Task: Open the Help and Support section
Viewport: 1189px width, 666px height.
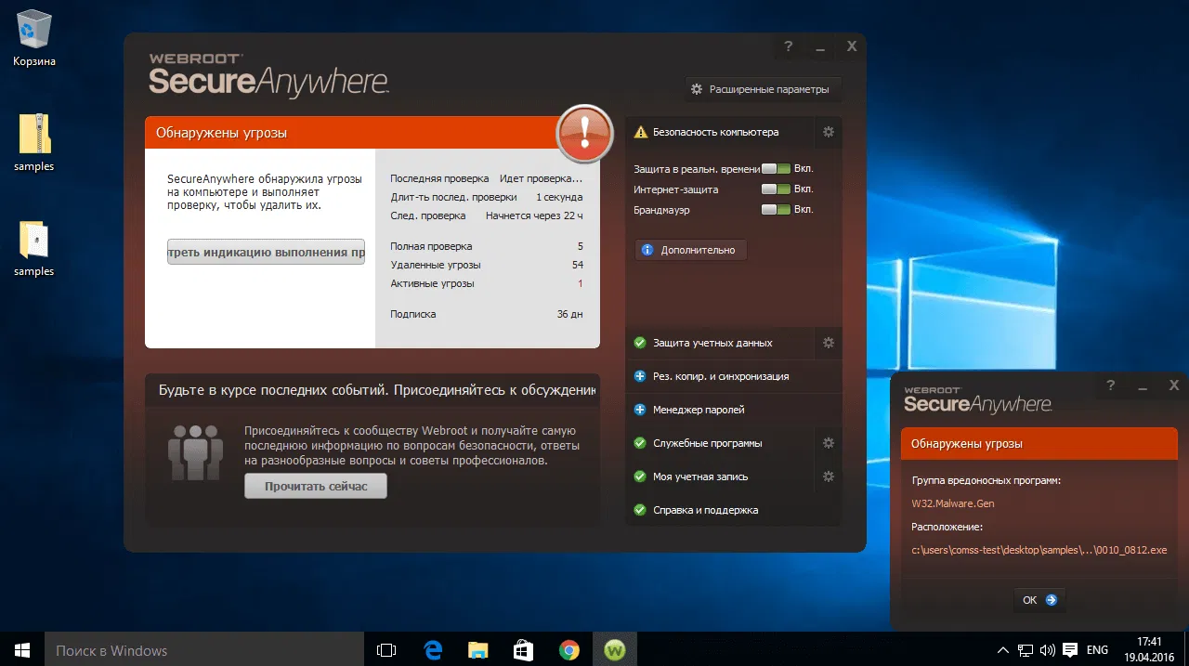Action: click(x=704, y=510)
